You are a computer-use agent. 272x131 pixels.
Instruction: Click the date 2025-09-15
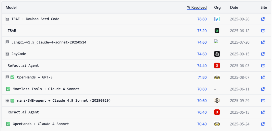[x=240, y=54]
